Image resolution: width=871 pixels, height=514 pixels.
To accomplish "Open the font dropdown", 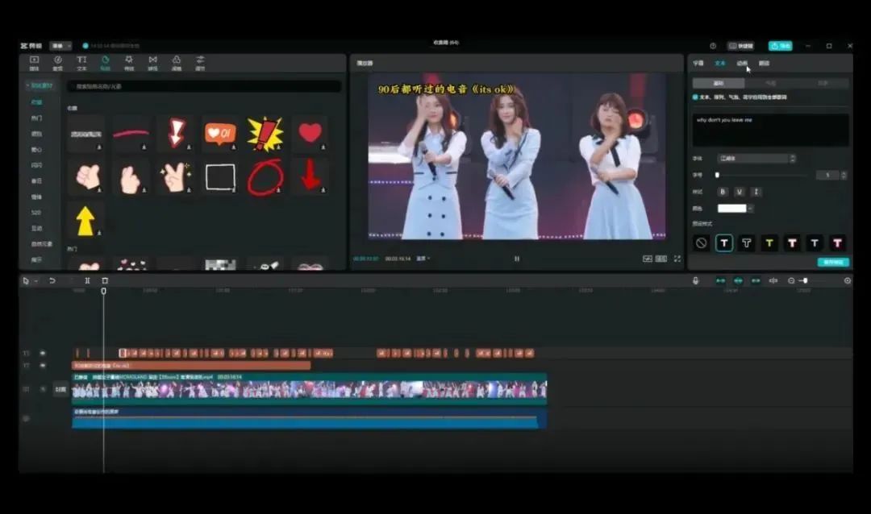I will [x=756, y=159].
